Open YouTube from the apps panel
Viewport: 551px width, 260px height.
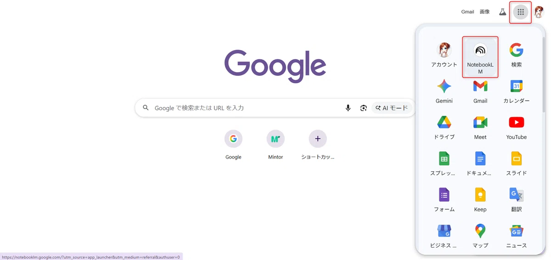click(x=517, y=128)
